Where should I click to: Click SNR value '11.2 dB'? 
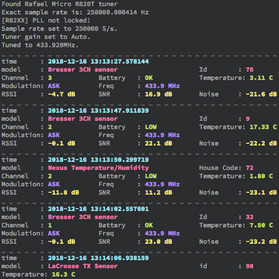coord(159,193)
